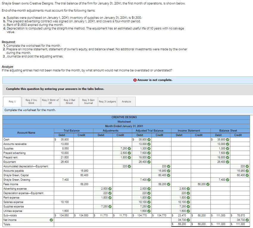Click Cash adjusted trial balance debit 35,900
This screenshot has height=228, width=253.
(142, 140)
